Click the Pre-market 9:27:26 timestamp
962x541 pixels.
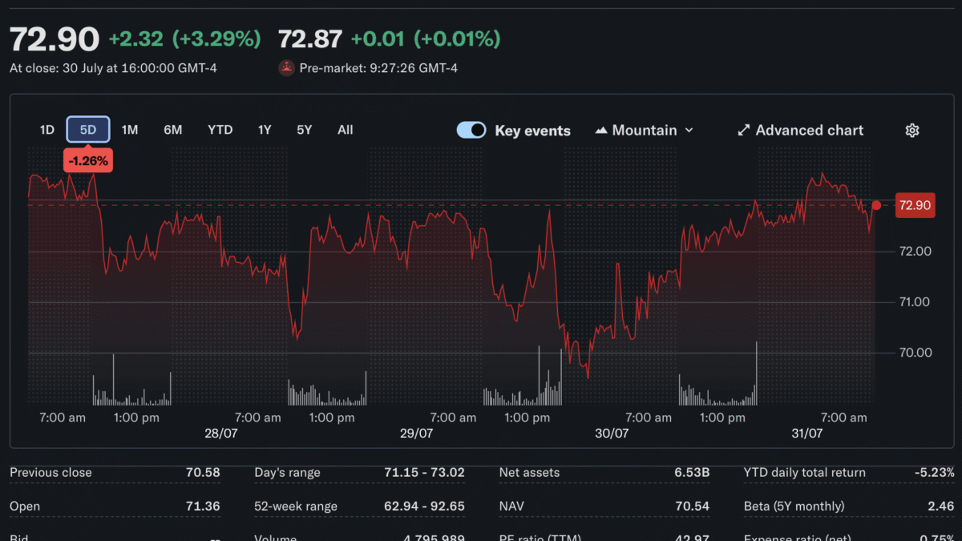point(379,68)
